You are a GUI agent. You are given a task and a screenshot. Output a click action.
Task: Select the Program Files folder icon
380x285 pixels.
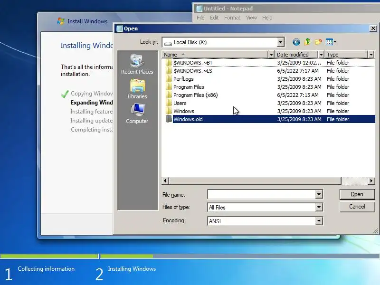[169, 87]
